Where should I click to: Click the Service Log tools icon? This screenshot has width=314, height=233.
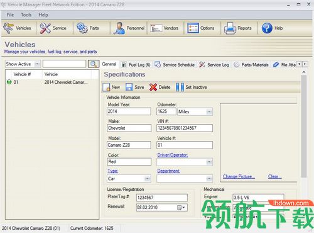coord(202,64)
